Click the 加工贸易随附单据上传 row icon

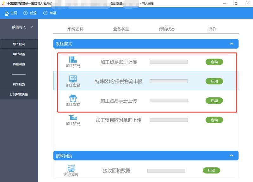click(73, 118)
